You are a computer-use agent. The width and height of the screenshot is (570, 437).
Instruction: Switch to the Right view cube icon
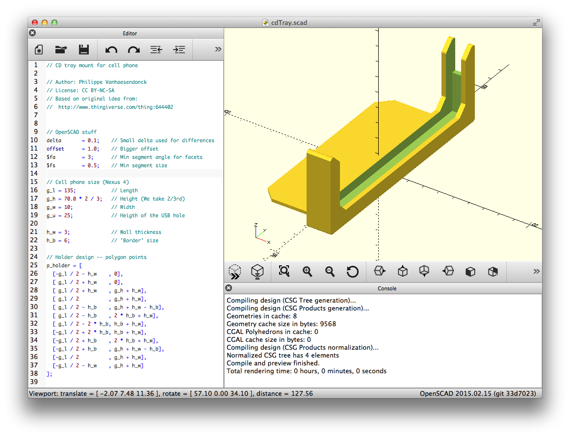tap(380, 271)
